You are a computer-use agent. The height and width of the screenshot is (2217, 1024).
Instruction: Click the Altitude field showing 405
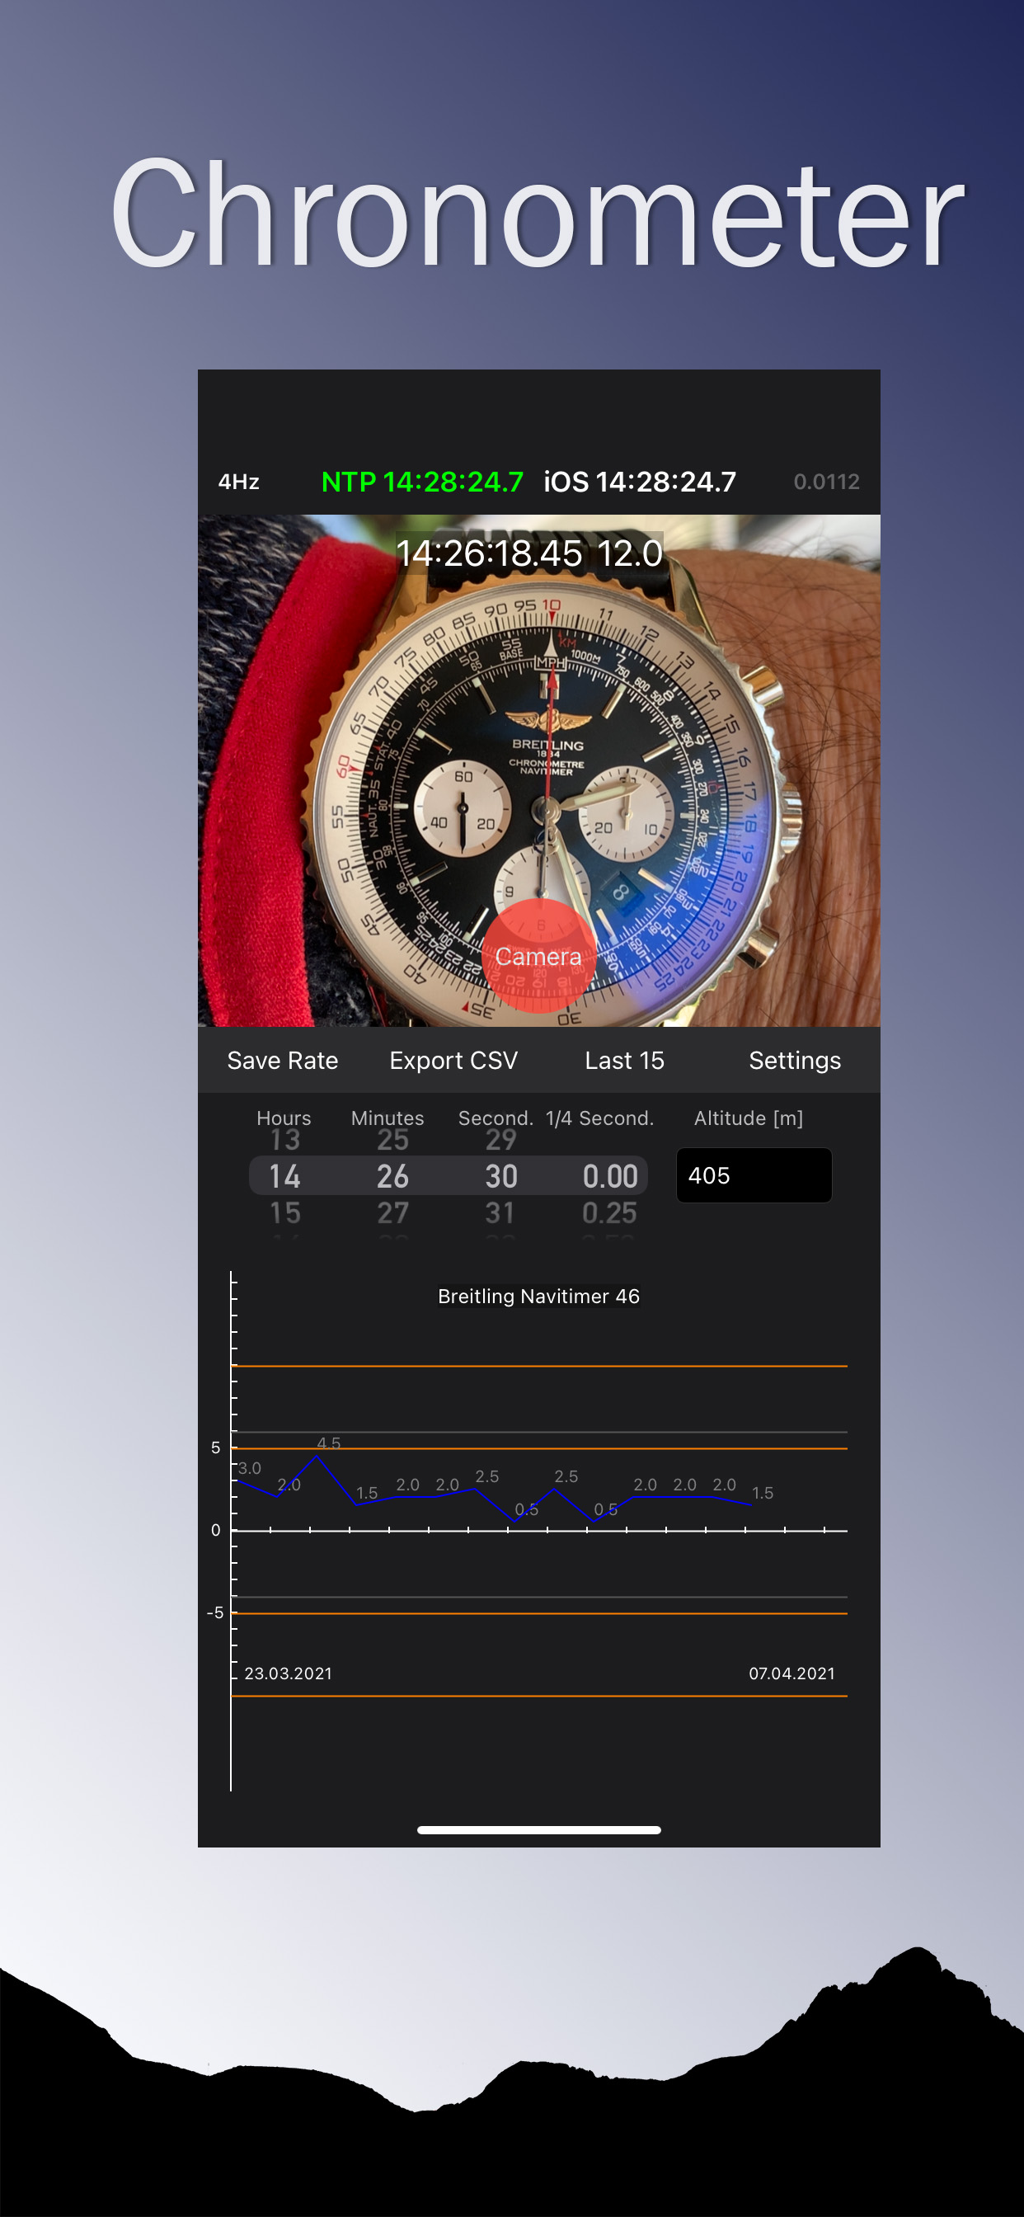pyautogui.click(x=754, y=1174)
